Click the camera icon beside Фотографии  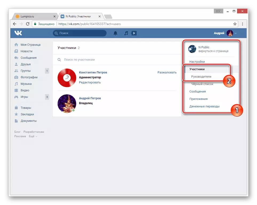pos(16,77)
